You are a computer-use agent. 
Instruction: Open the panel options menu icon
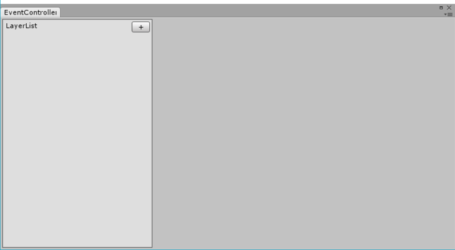[448, 15]
